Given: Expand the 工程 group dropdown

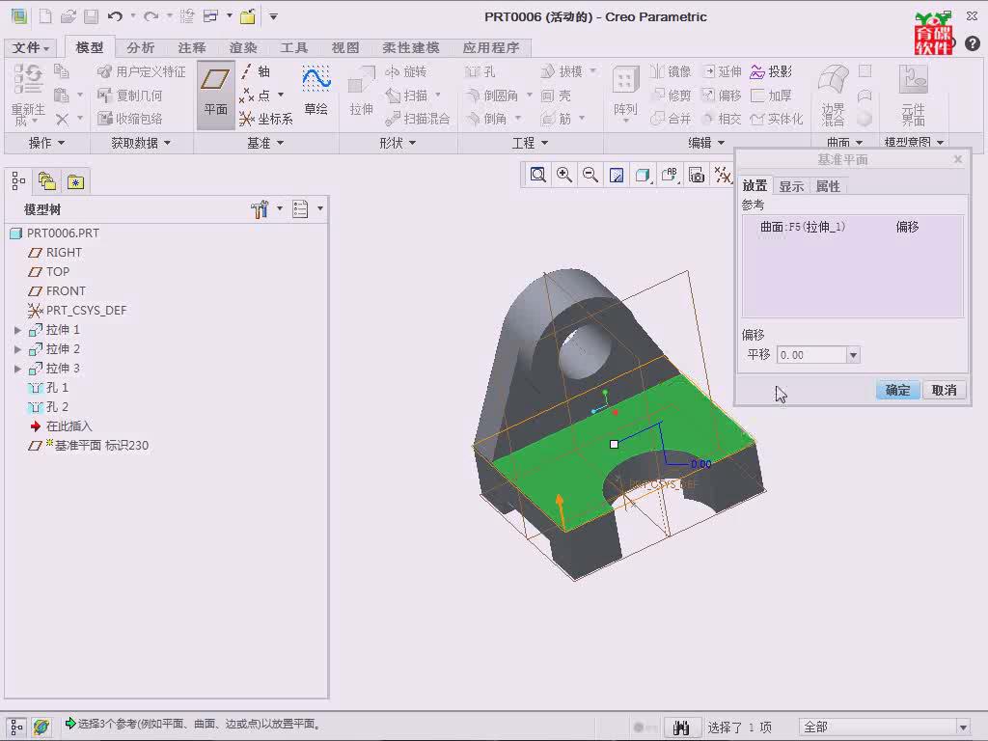Looking at the screenshot, I should tap(530, 143).
